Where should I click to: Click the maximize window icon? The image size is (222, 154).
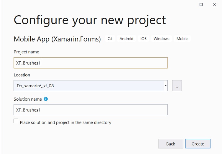201,4
